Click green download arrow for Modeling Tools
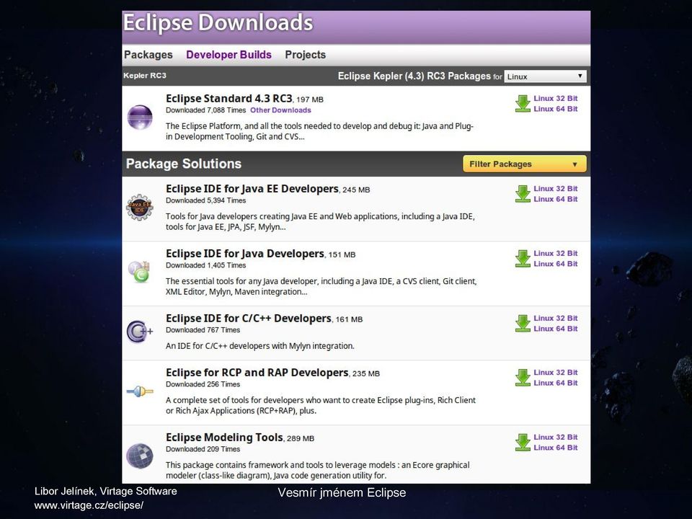The width and height of the screenshot is (692, 519). click(x=523, y=442)
